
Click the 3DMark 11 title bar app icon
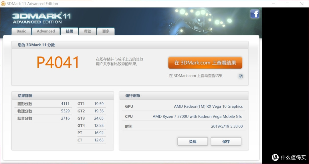[x=3, y=3]
